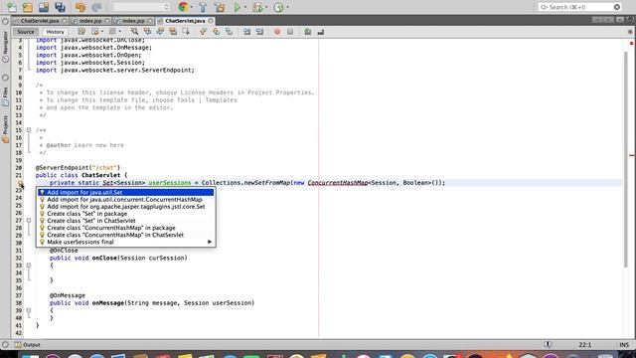Image resolution: width=636 pixels, height=358 pixels.
Task: Switch to History view
Action: [56, 32]
